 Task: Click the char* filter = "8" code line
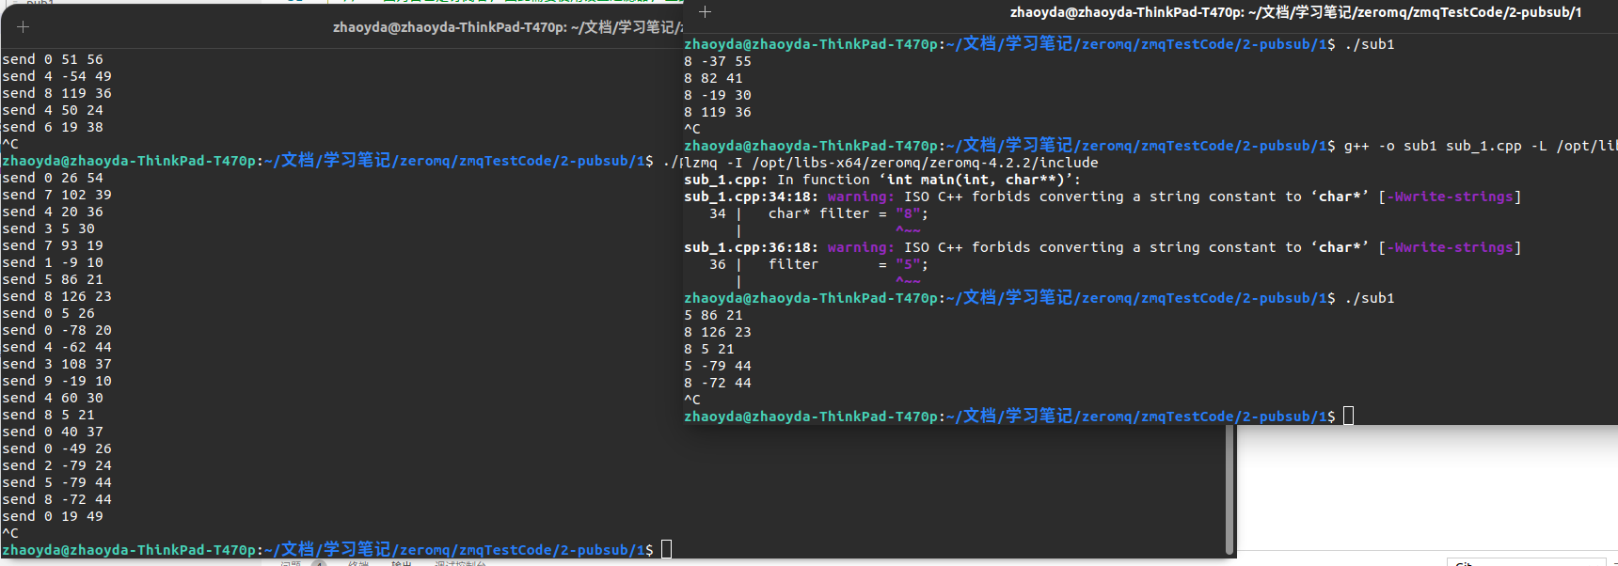point(847,213)
